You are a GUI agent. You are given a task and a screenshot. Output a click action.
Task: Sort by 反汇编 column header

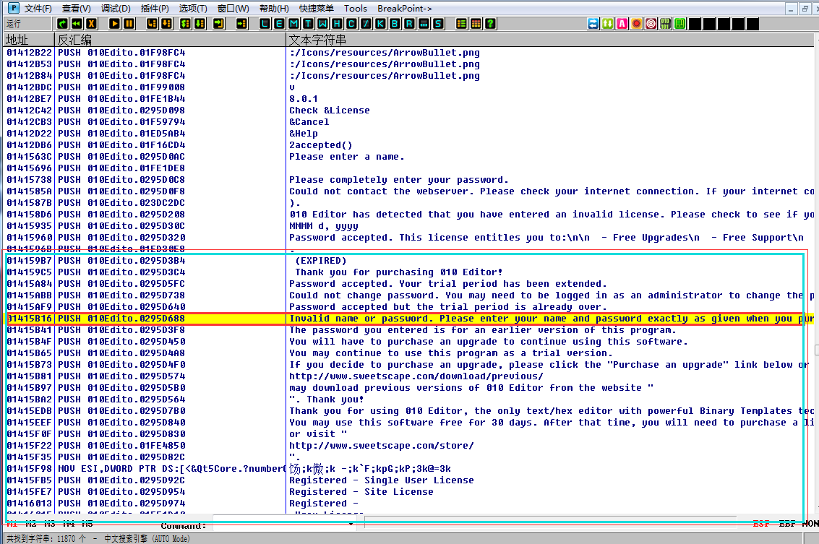click(171, 40)
